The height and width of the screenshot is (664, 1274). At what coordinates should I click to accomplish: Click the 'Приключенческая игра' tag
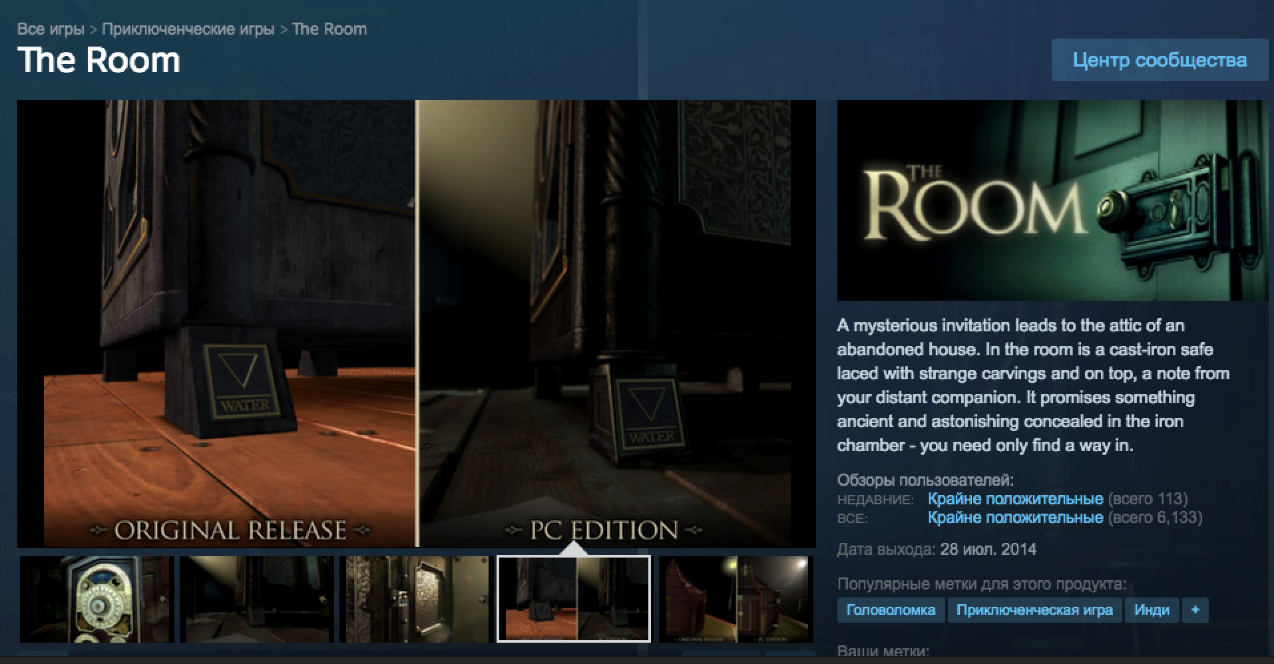click(x=1034, y=610)
